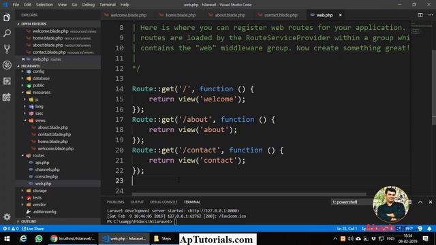Go to line via Ln 23, Col 1

tap(347, 229)
